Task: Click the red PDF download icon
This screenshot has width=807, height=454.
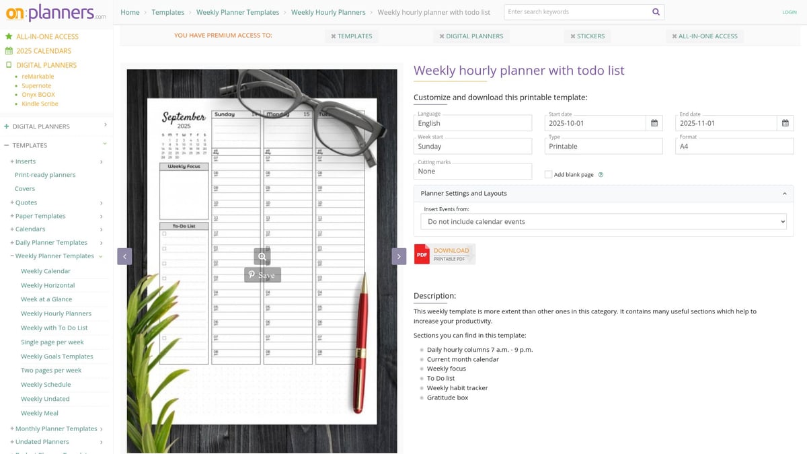Action: [422, 254]
